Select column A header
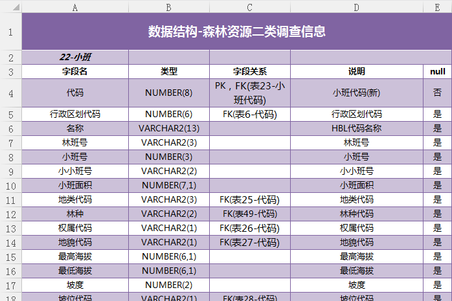452x301 pixels. (75, 6)
